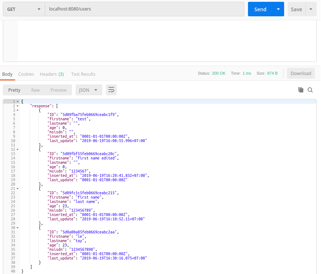This screenshot has height=274, width=321.
Task: Switch to the Cookies tab
Action: click(26, 74)
